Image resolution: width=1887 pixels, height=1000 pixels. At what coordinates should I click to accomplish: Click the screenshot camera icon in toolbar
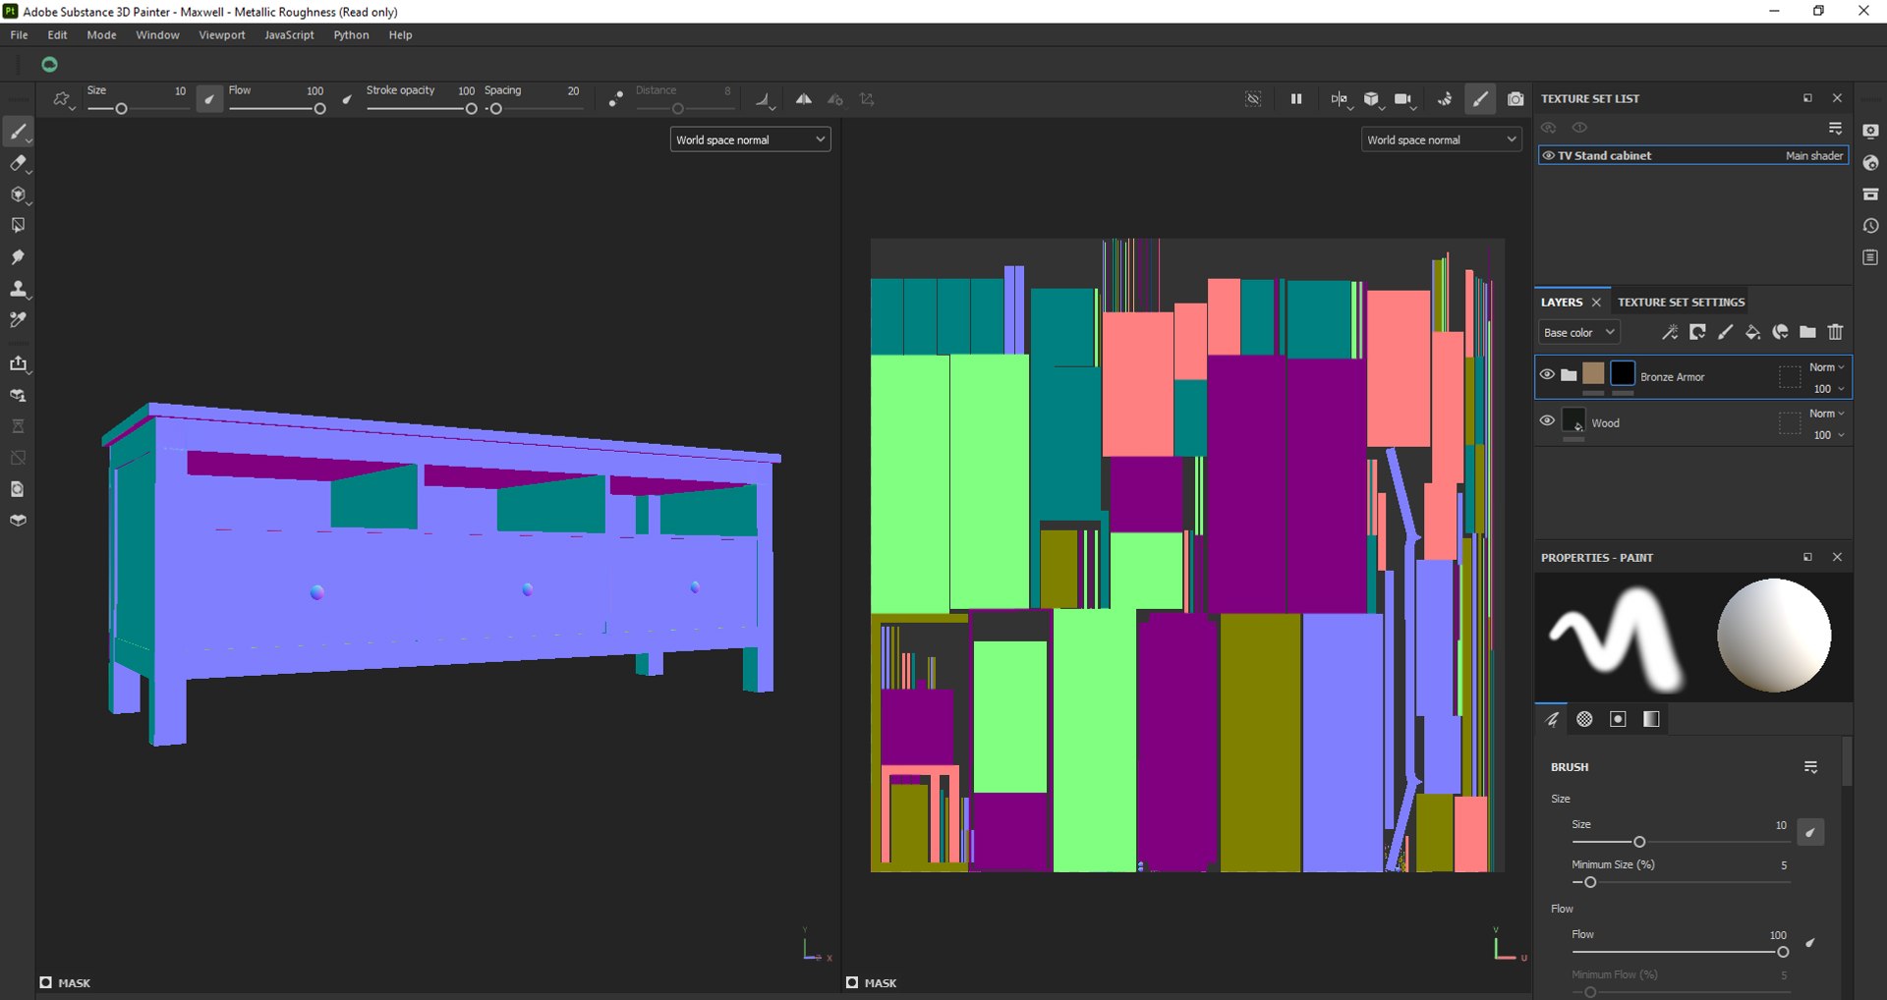[x=1515, y=99]
